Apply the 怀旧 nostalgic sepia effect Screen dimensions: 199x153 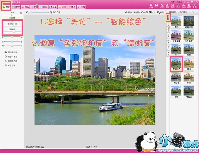tap(189, 78)
